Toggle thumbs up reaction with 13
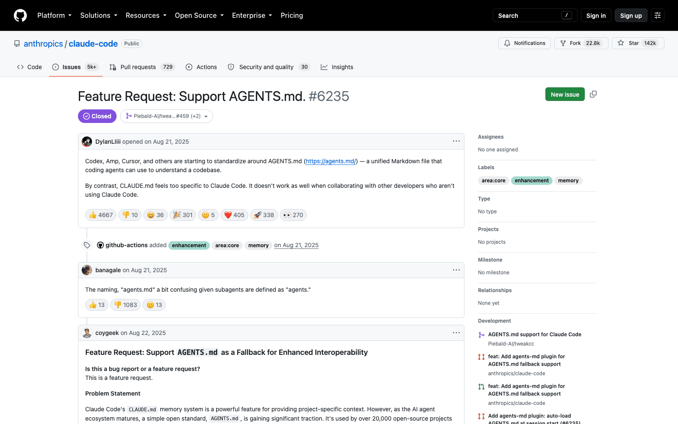Screen dimensions: 678x424 97,305
